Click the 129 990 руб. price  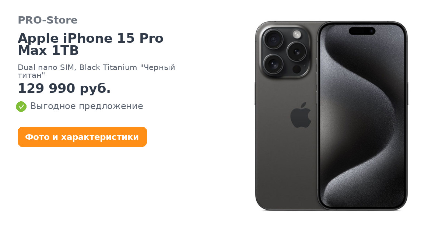pyautogui.click(x=64, y=88)
